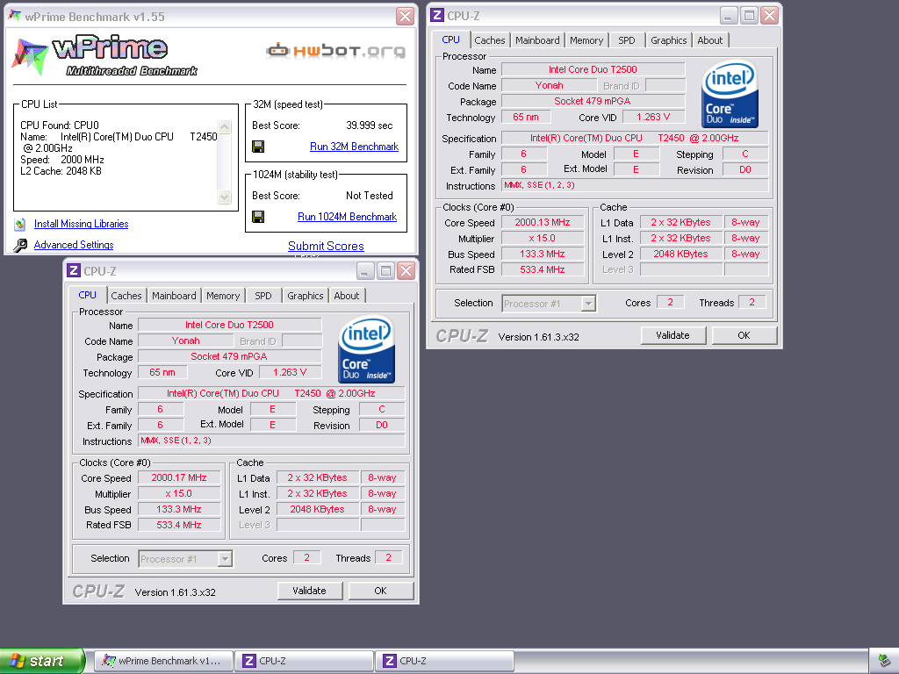Image resolution: width=899 pixels, height=674 pixels.
Task: Open Graphics tab in bottom CPU-Z window
Action: (305, 296)
